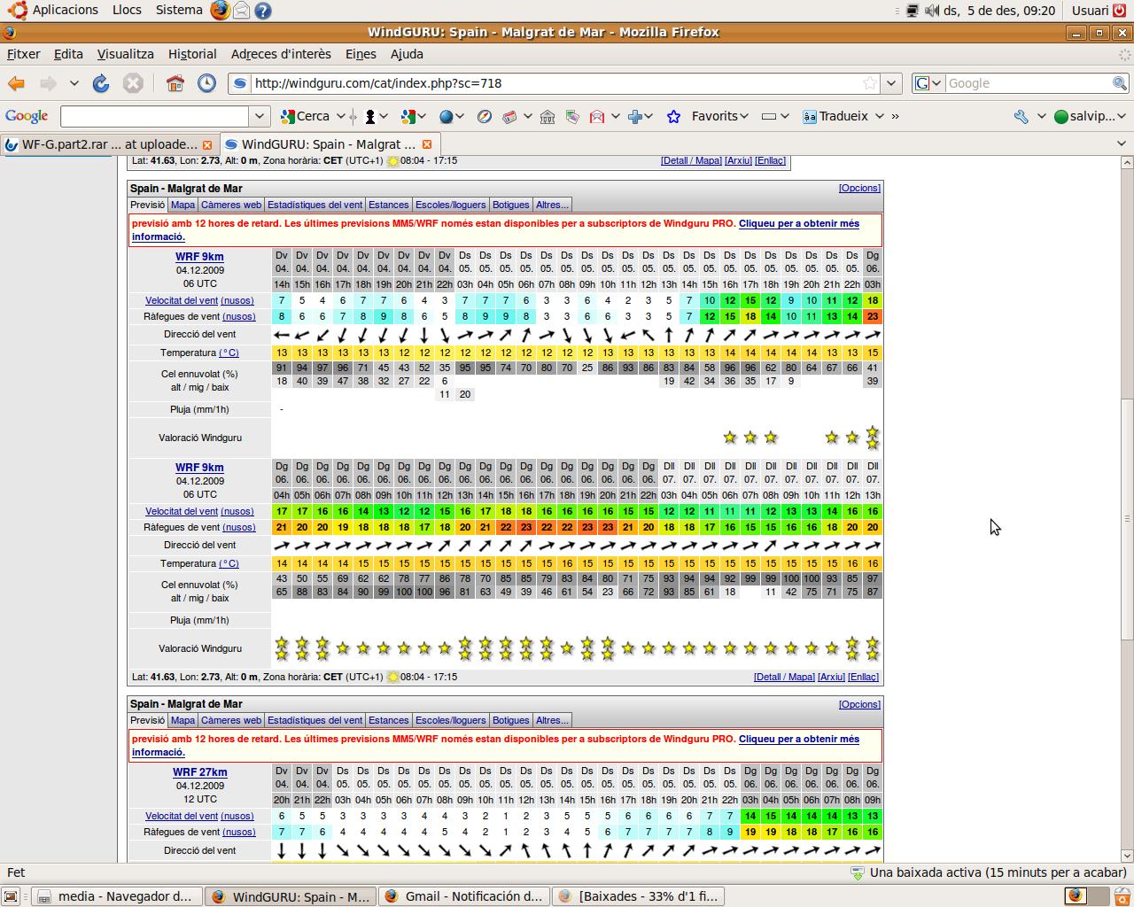Viewport: 1134px width, 907px height.
Task: Close the WindGURU tab
Action: click(x=427, y=144)
